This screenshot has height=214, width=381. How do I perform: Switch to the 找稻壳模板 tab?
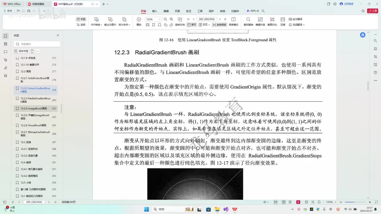[38, 4]
